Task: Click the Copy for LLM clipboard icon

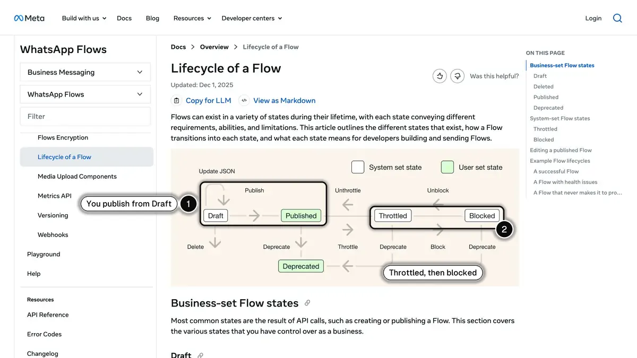Action: [177, 100]
